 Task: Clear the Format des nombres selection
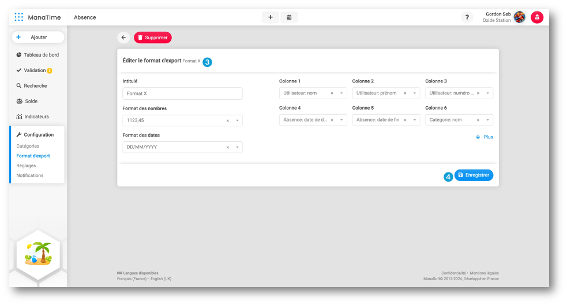point(227,121)
